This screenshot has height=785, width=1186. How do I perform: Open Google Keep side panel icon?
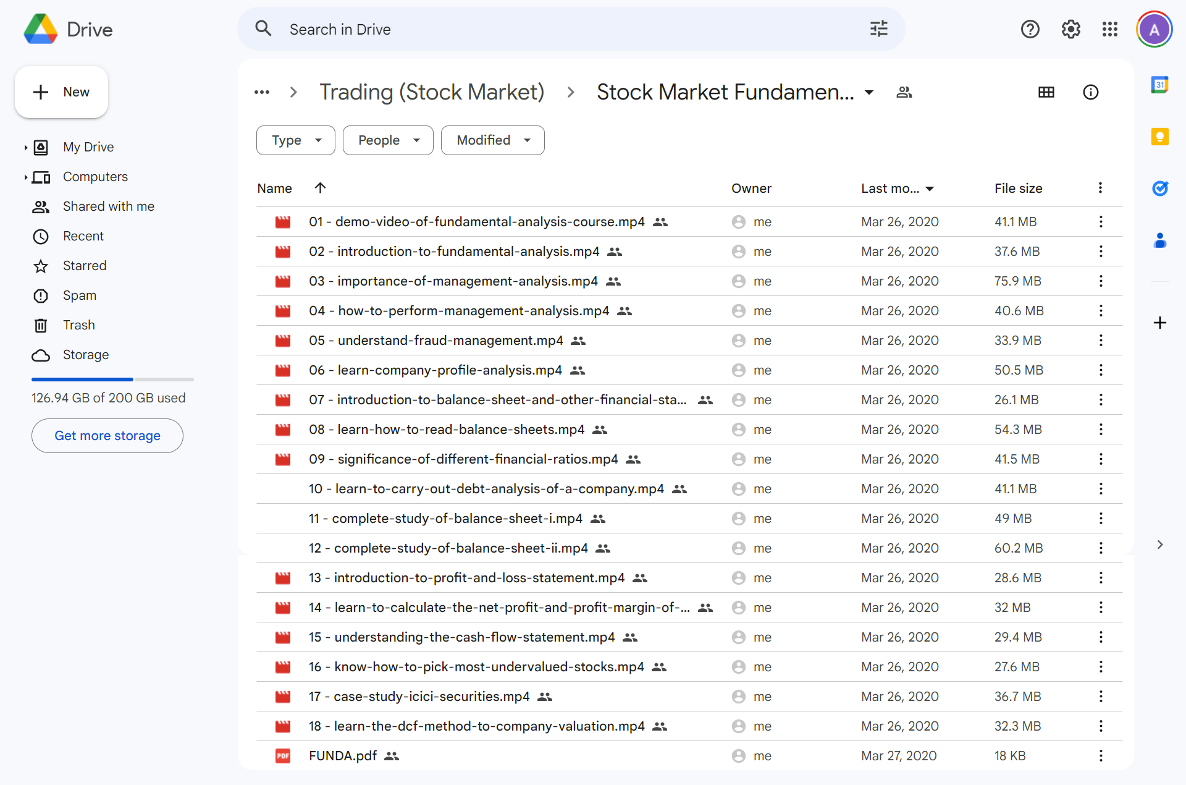point(1159,137)
